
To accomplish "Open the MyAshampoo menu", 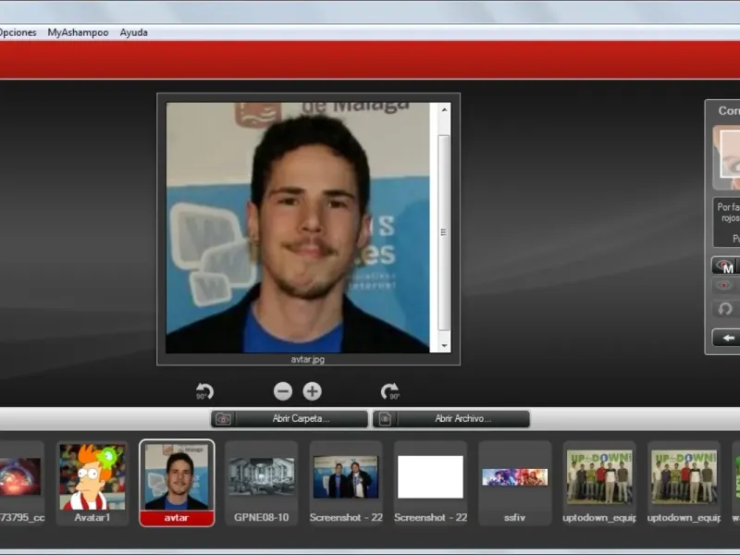I will pyautogui.click(x=78, y=32).
